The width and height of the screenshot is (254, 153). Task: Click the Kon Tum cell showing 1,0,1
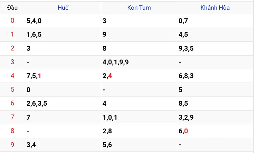pos(110,117)
